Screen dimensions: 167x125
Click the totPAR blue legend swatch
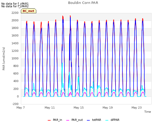88,120
